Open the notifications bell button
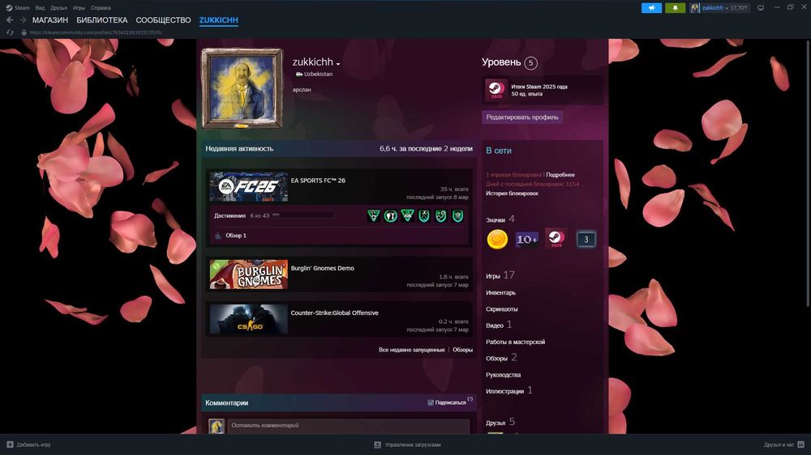Image resolution: width=811 pixels, height=455 pixels. tap(675, 8)
